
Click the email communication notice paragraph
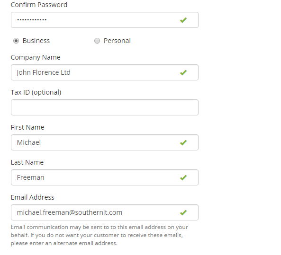click(100, 235)
